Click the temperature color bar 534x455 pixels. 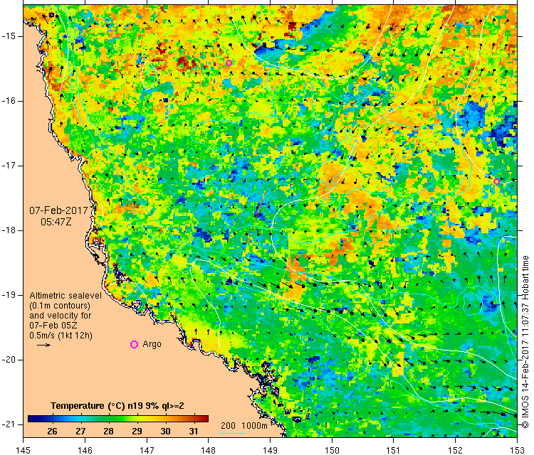[x=118, y=419]
